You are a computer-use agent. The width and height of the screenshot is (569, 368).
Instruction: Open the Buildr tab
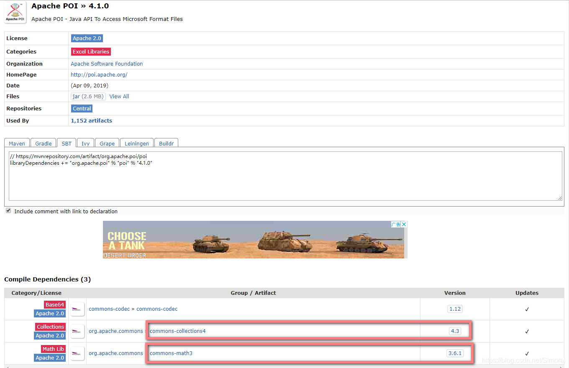tap(166, 143)
